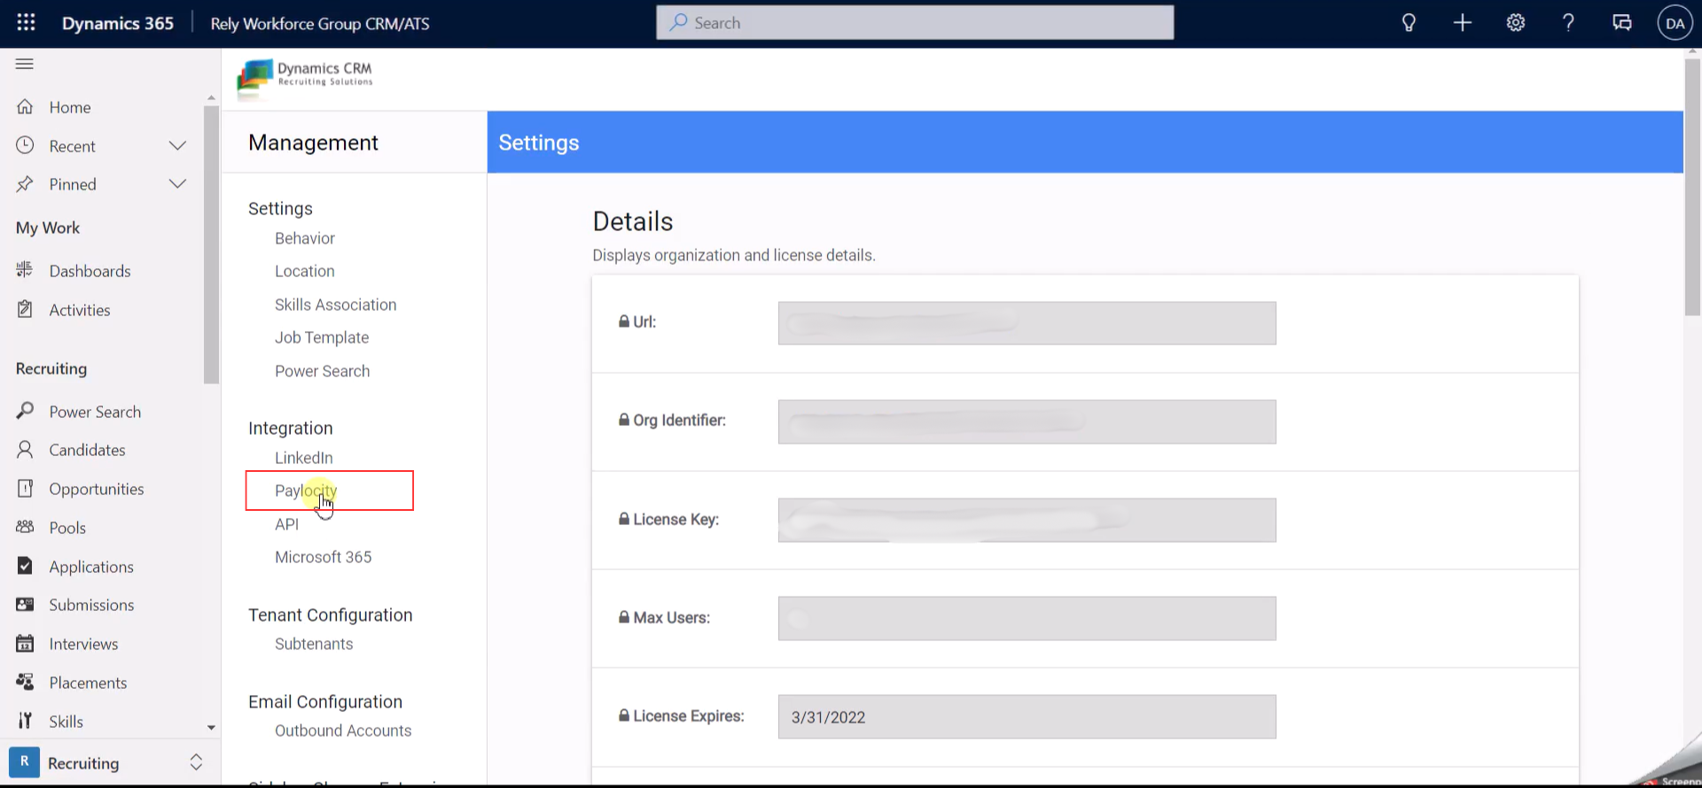Click the License Expires field 3/31/2022

click(1027, 716)
